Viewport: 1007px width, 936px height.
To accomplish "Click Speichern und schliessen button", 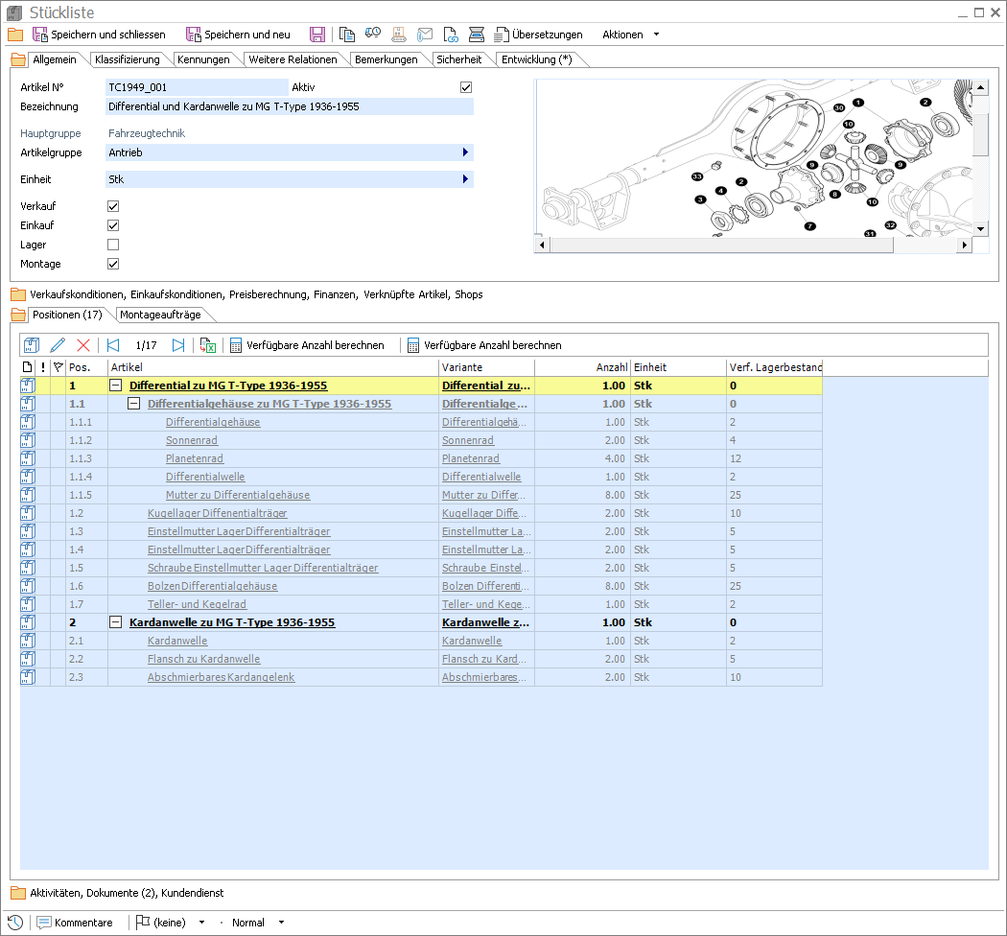I will [100, 35].
